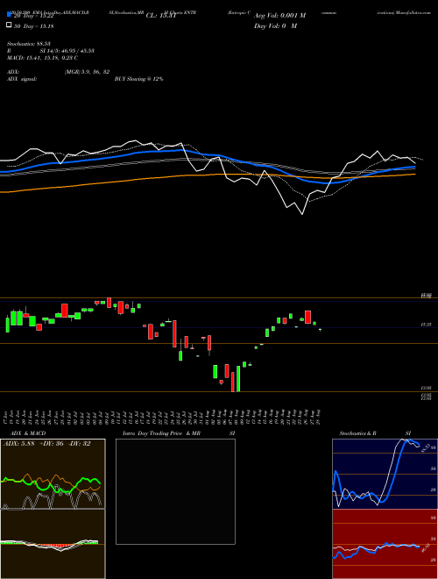This screenshot has height=579, width=438.
Task: Click the 'Day Vol: 0 M' readout
Action: pyautogui.click(x=275, y=26)
